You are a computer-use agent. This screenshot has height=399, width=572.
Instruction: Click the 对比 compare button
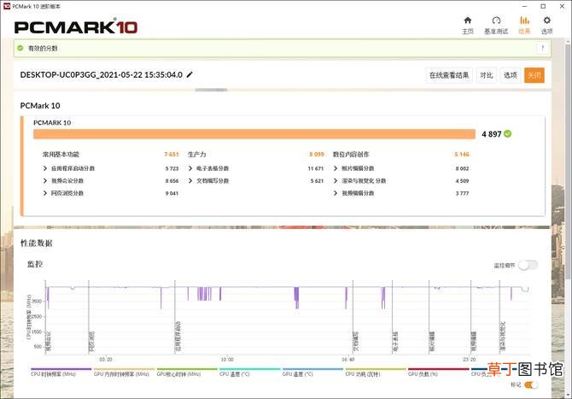click(487, 75)
